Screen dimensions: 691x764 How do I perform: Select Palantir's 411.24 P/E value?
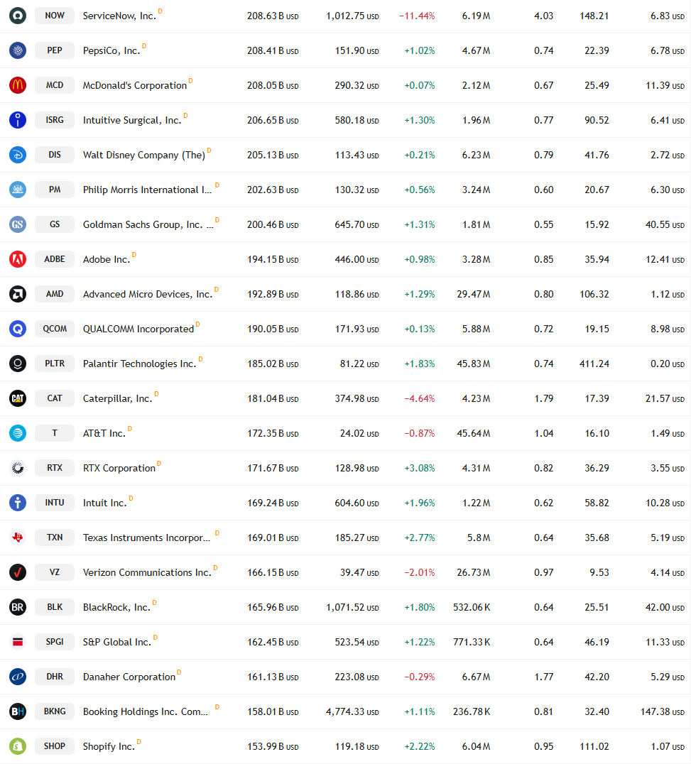pyautogui.click(x=594, y=364)
